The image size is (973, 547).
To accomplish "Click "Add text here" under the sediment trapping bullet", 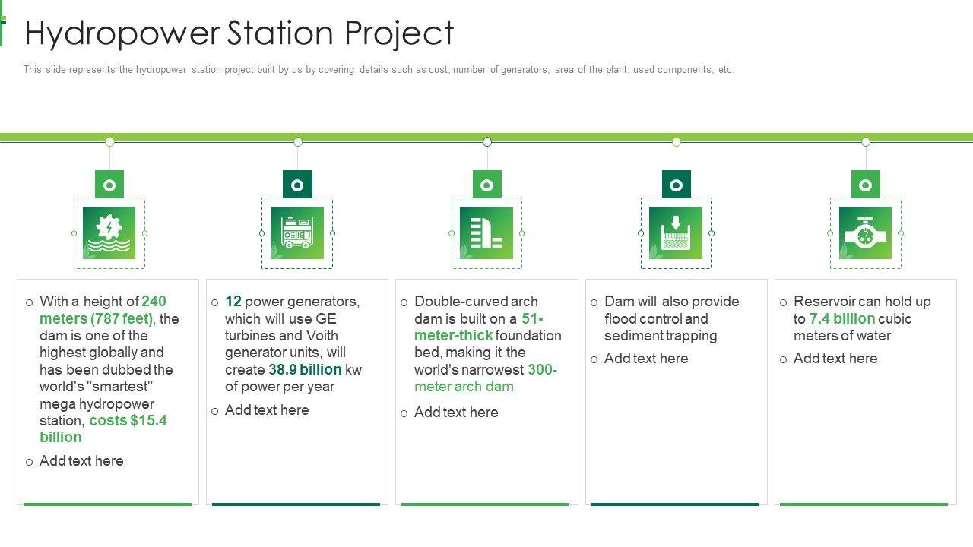I will tap(646, 359).
